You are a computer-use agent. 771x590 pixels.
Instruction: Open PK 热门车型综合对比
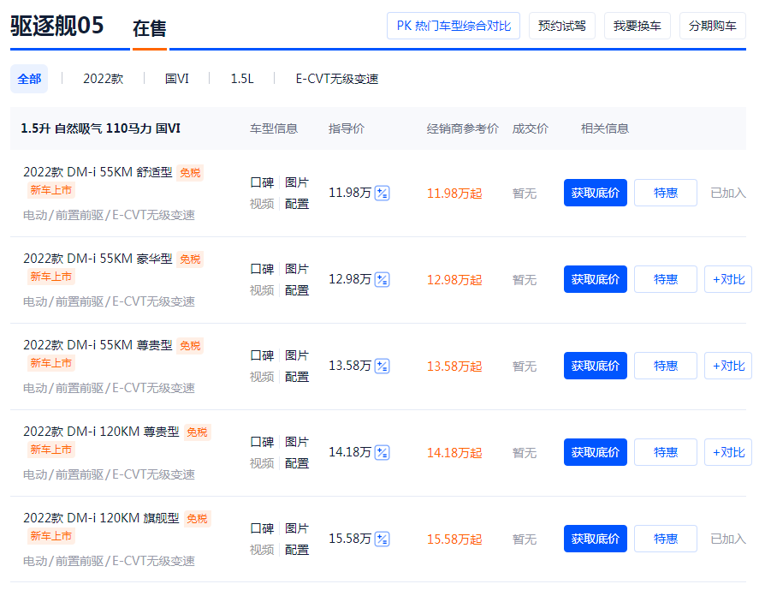coord(453,25)
